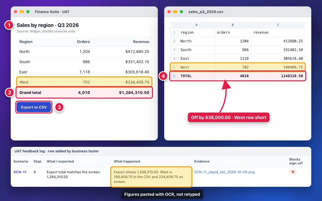Click the Region column header in Finance Suite
Viewport: 322px width, 201px height.
point(26,42)
